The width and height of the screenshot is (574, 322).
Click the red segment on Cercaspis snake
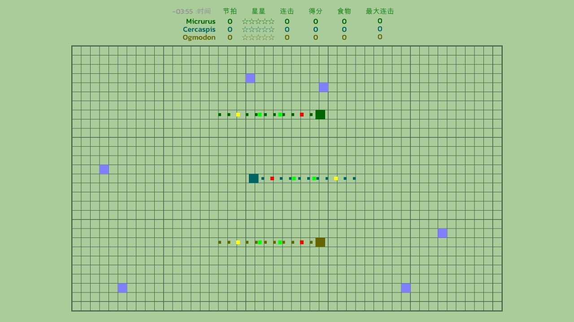point(272,178)
